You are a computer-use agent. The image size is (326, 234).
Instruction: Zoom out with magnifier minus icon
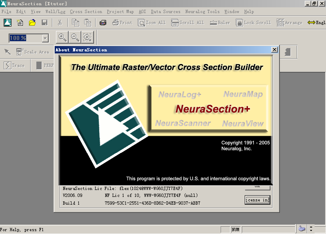coord(75,38)
